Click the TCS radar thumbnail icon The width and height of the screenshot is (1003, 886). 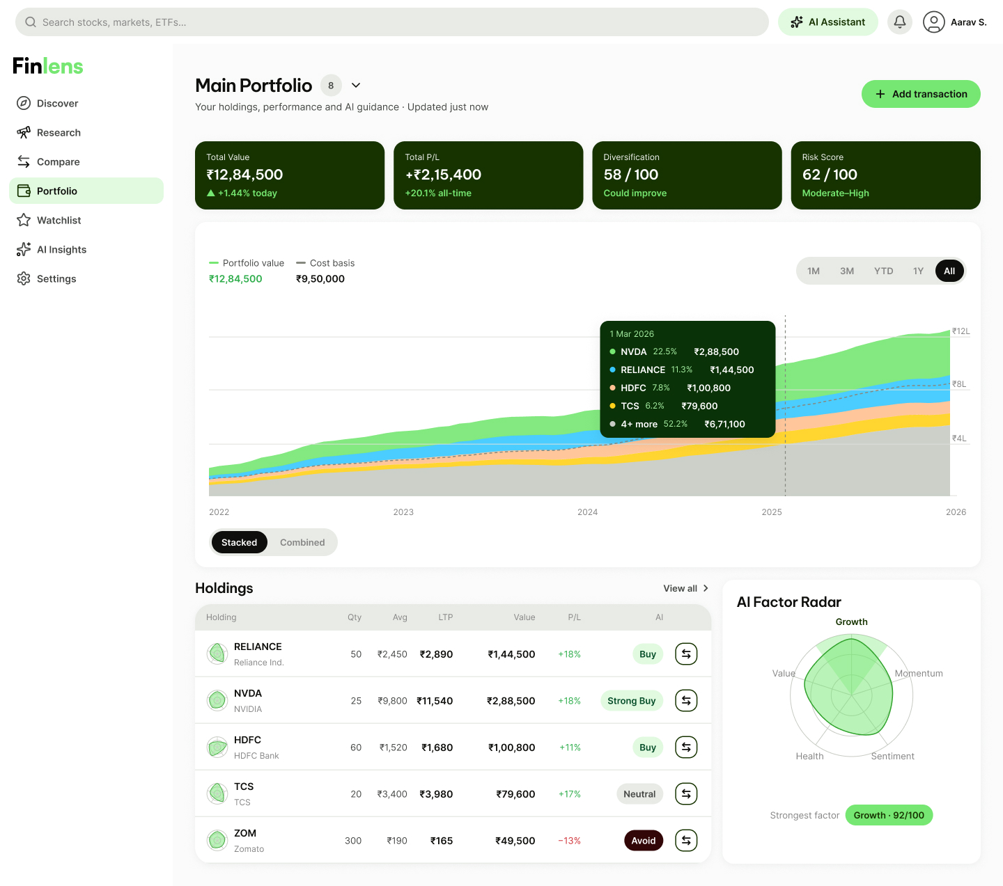click(x=217, y=793)
